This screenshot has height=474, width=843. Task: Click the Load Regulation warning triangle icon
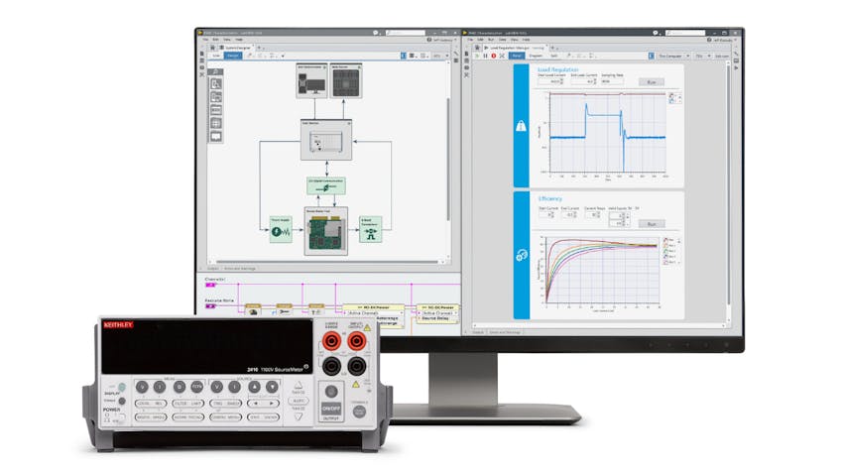(x=523, y=126)
